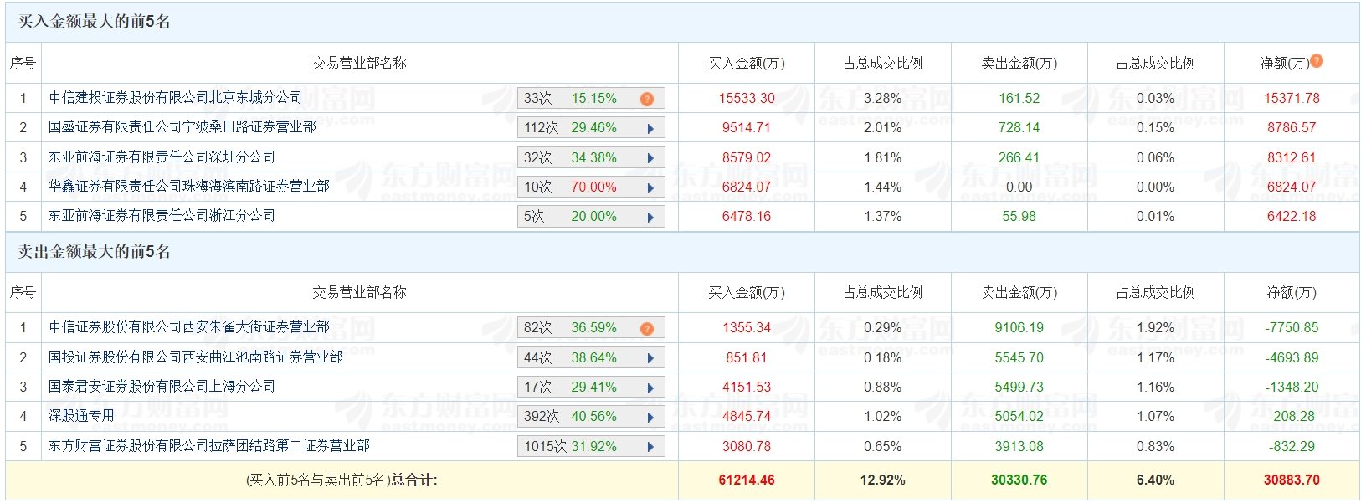Click the orange question icon in 中信建投证券 row
Image resolution: width=1361 pixels, height=503 pixels.
647,99
